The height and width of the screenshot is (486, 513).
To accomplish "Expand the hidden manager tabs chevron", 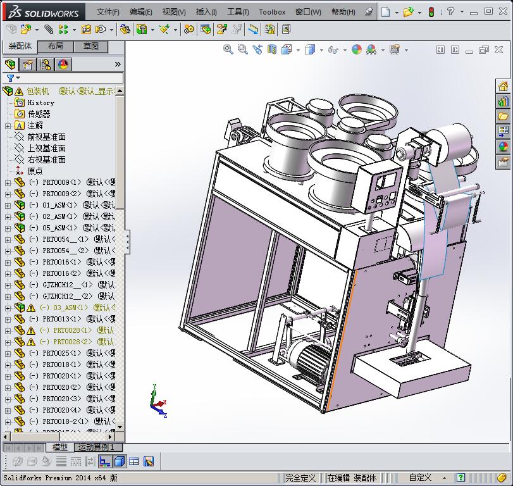I will click(118, 65).
